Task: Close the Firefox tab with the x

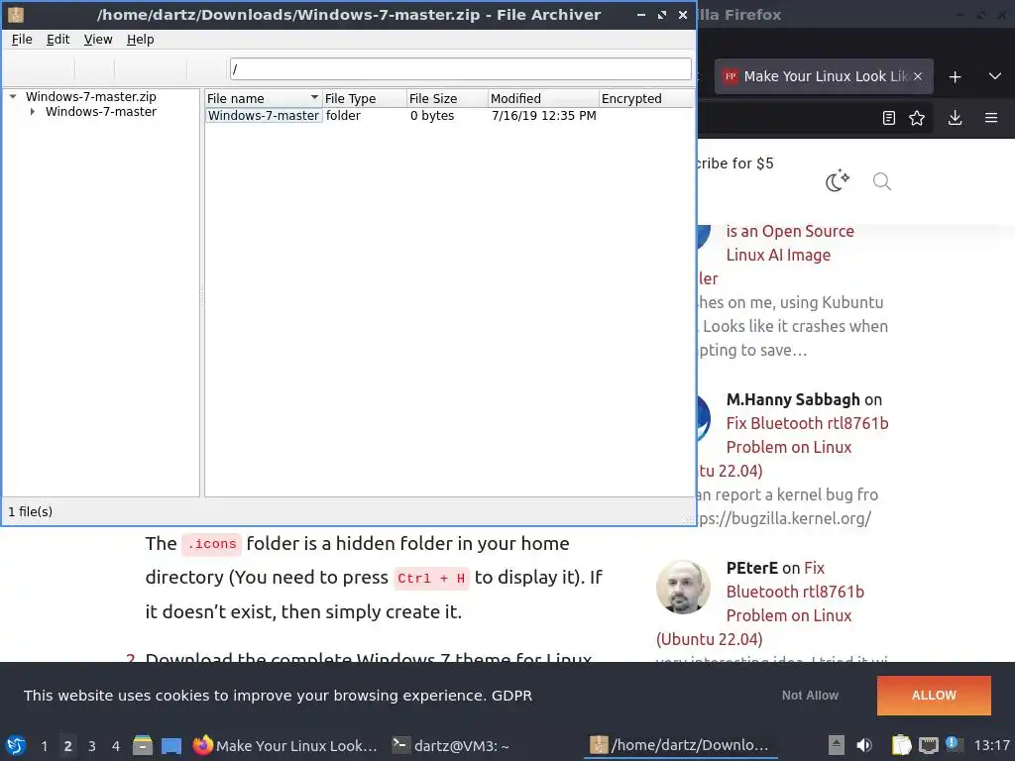Action: pyautogui.click(x=917, y=76)
